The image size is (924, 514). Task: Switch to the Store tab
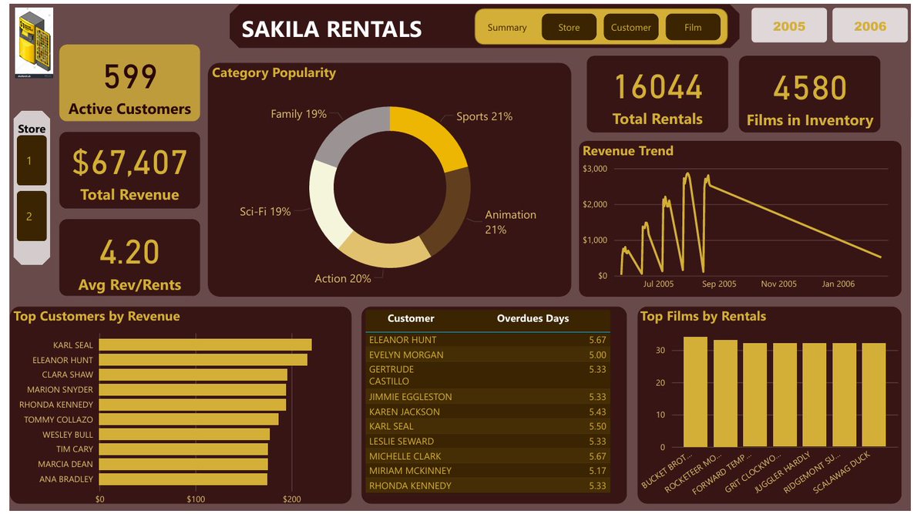(x=569, y=26)
